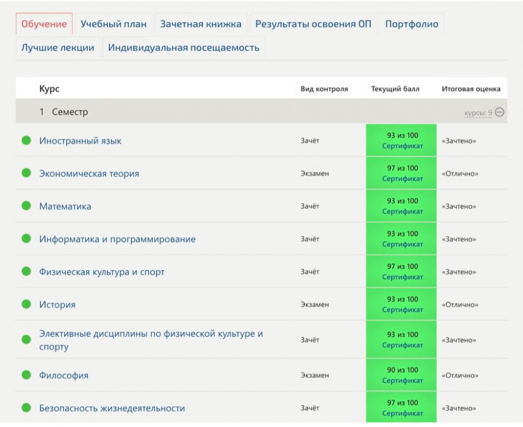Click green status dot next to Философия
Viewport: 523px width, 427px height.
[26, 375]
